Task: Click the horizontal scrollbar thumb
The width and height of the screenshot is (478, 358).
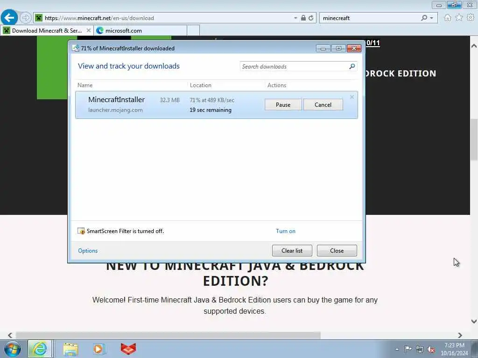Action: [x=168, y=335]
